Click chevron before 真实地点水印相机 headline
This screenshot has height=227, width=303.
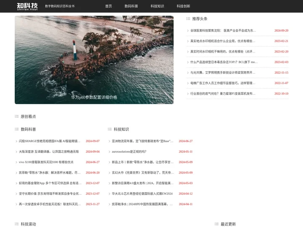pyautogui.click(x=188, y=41)
